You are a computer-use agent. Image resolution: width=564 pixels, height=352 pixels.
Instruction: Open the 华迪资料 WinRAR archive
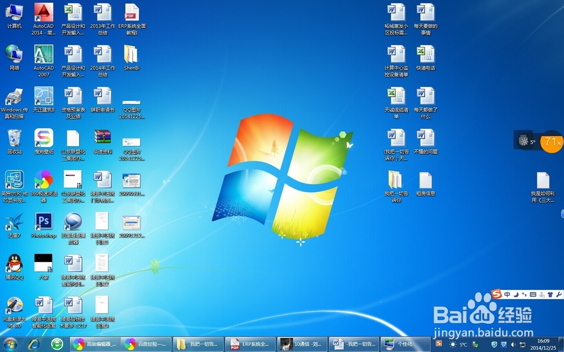(x=103, y=141)
